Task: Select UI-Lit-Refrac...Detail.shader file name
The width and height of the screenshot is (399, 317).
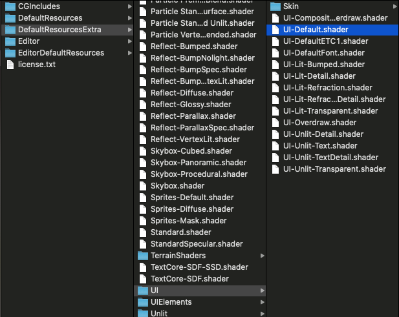Action: click(x=334, y=99)
